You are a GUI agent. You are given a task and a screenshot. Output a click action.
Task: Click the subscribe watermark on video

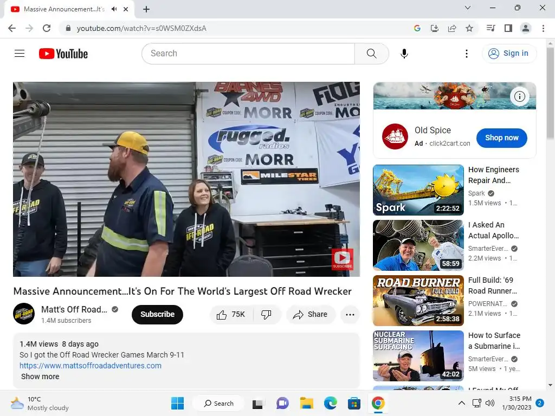(343, 259)
